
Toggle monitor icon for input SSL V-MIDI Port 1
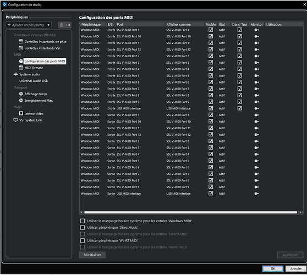[x=256, y=30]
